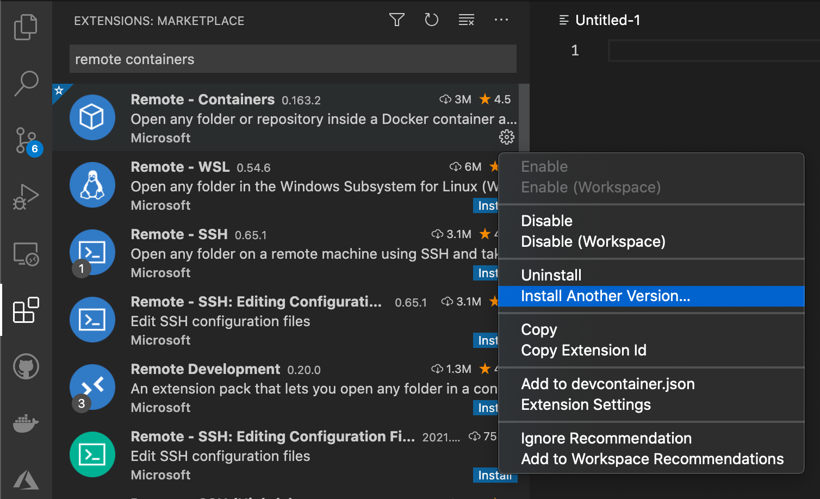Open the Docker view in activity bar
This screenshot has width=820, height=499.
26,423
